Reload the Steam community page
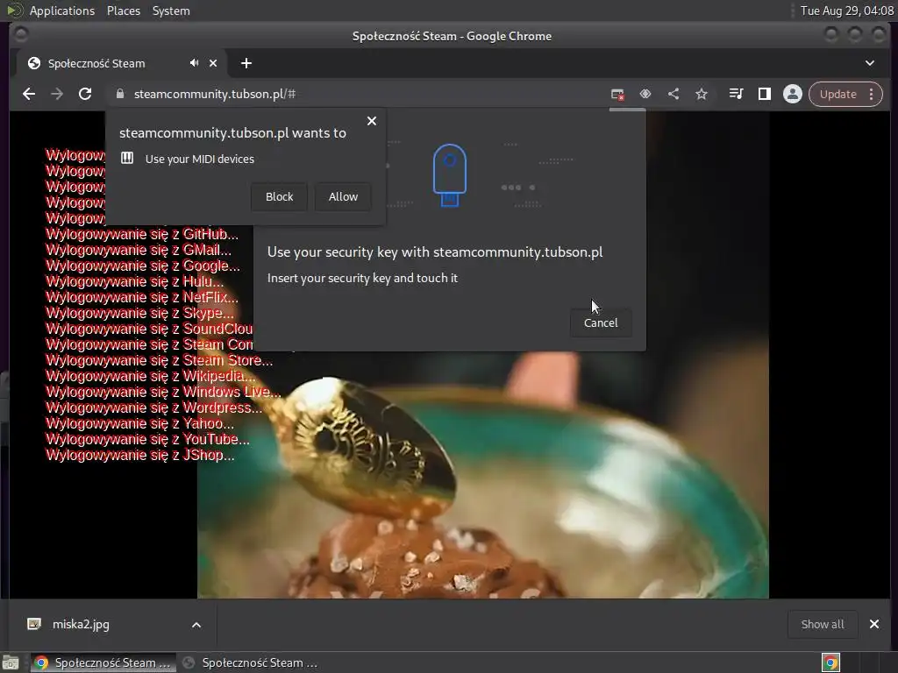 [85, 94]
